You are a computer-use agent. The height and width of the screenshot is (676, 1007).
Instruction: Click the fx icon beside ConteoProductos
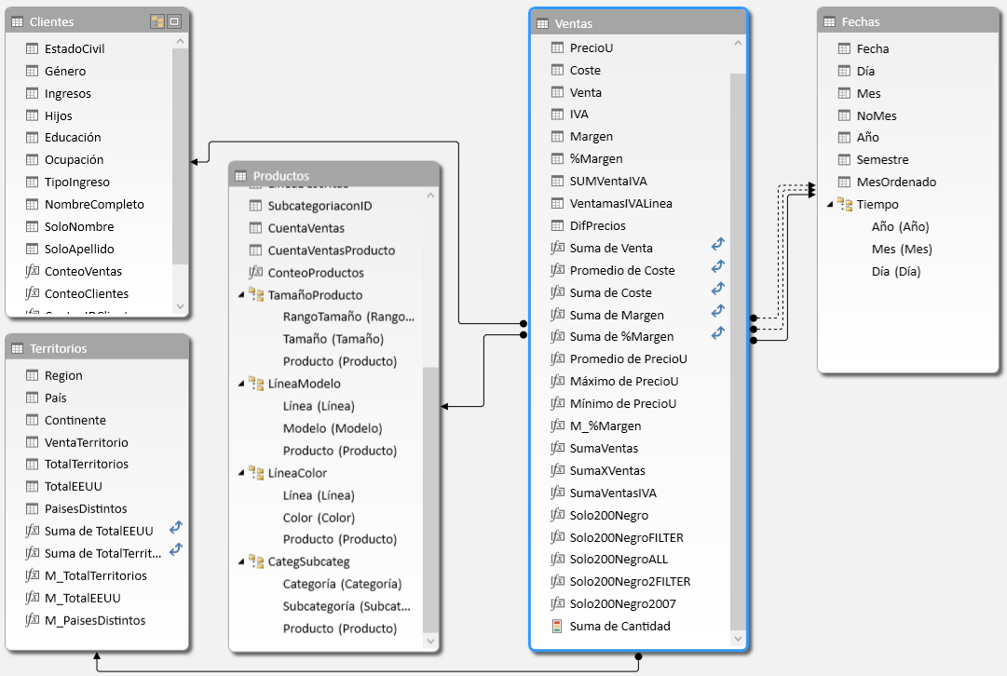[256, 273]
